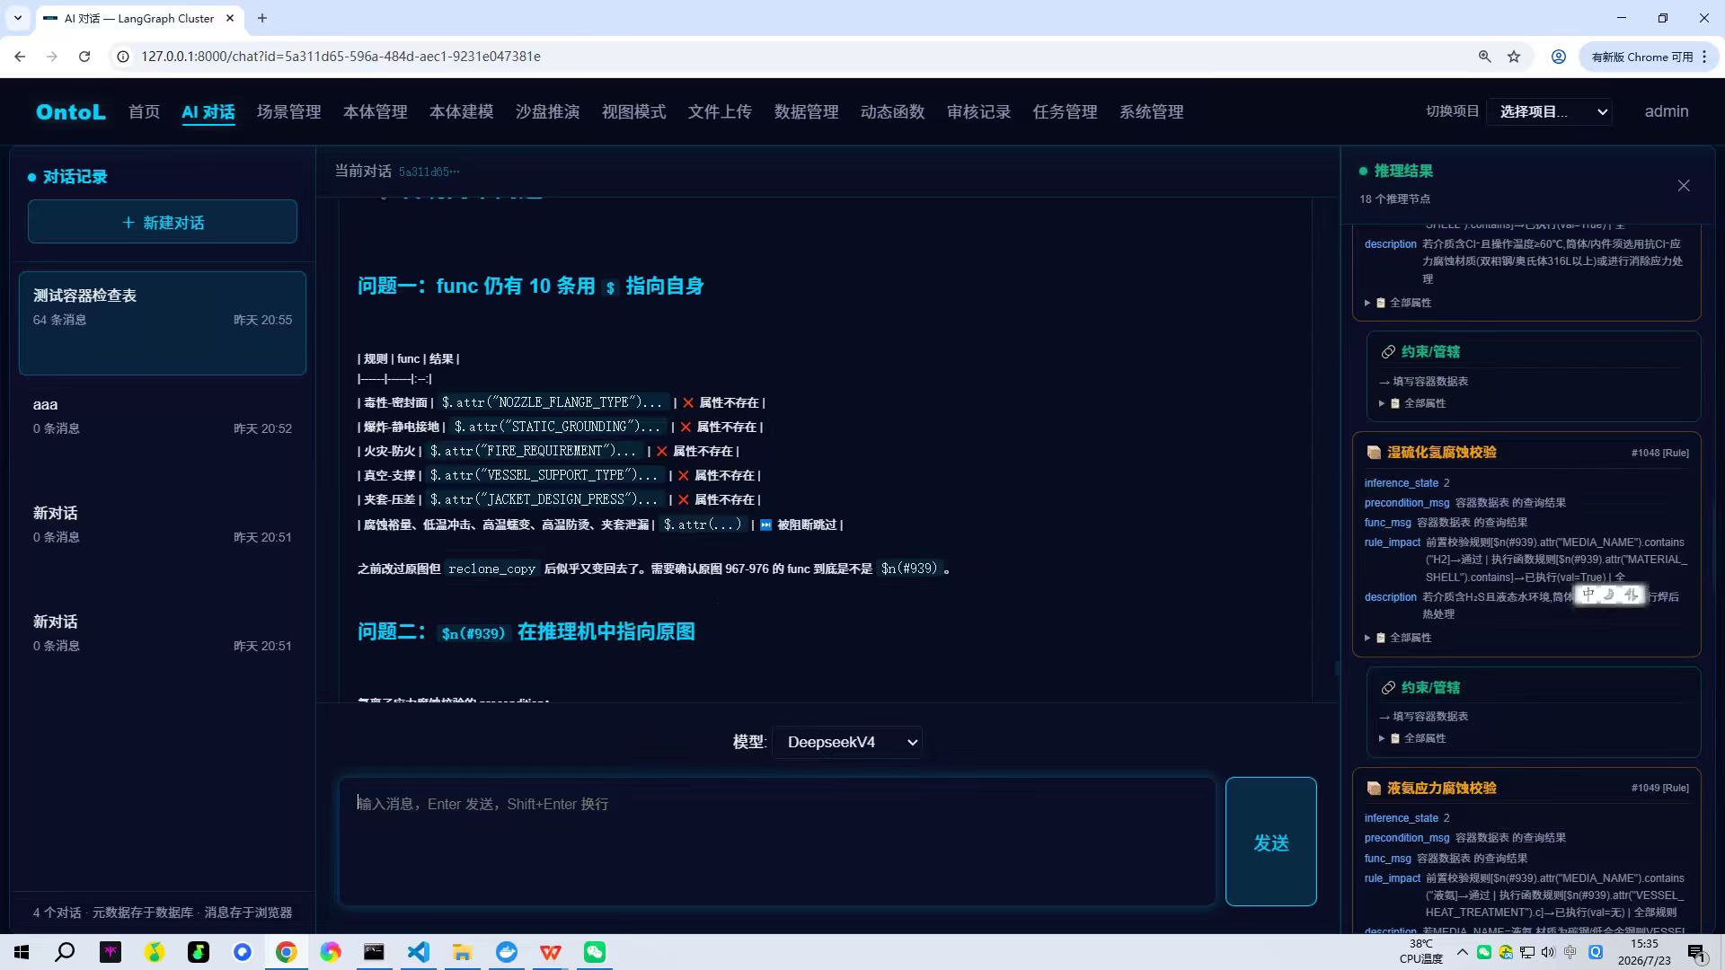Open File Explorer from the taskbar
Image resolution: width=1725 pixels, height=970 pixels.
pos(463,952)
